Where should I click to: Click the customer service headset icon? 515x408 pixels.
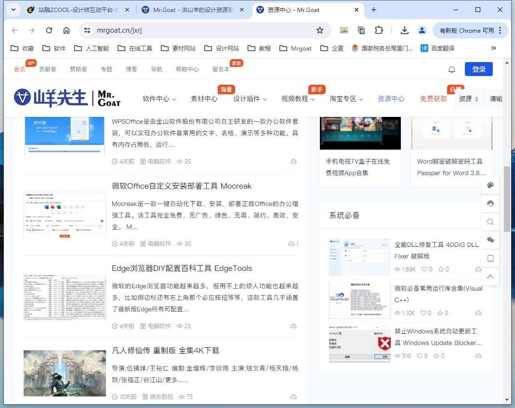pyautogui.click(x=490, y=204)
